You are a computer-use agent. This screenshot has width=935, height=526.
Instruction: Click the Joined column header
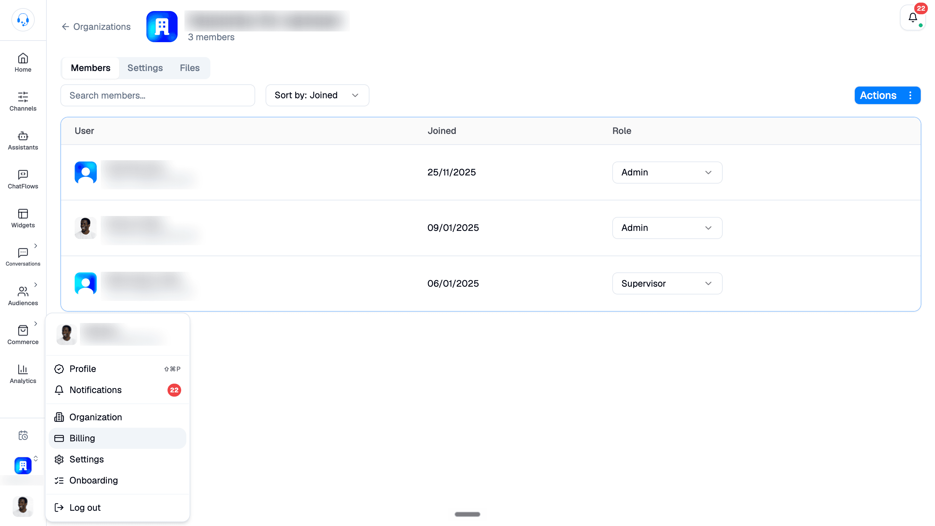point(442,131)
